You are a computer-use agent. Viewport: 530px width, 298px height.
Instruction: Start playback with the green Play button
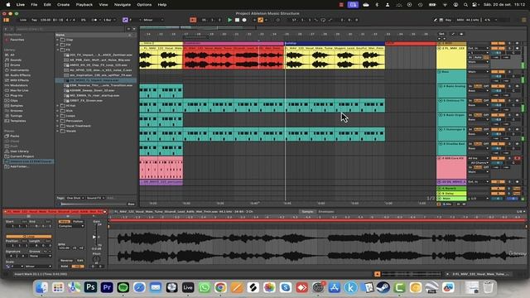coord(230,20)
